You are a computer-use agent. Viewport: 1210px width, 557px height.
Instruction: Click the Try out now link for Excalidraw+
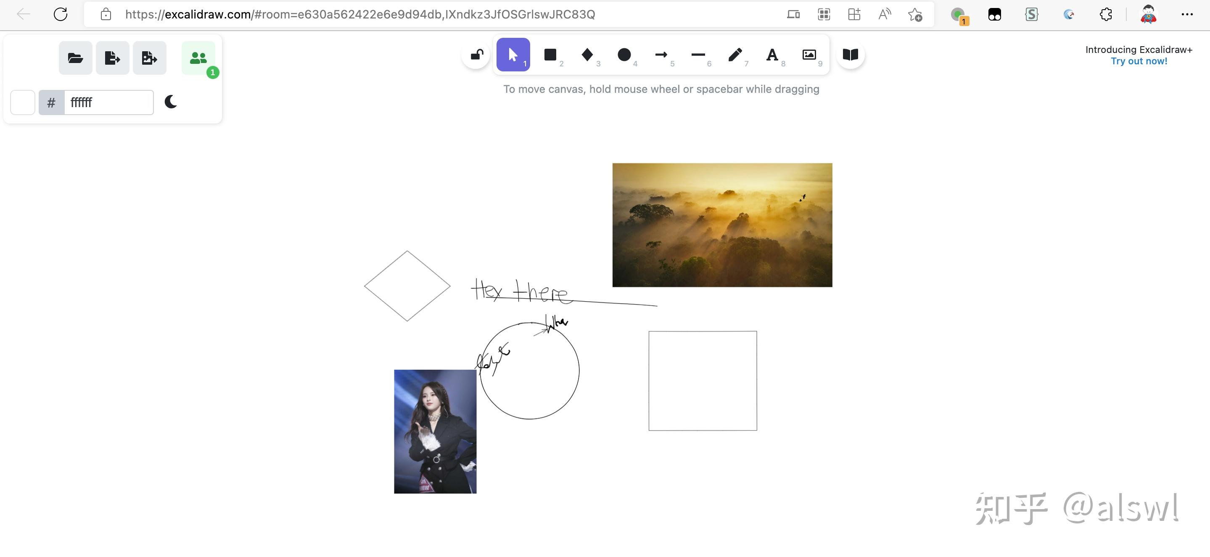pyautogui.click(x=1139, y=60)
